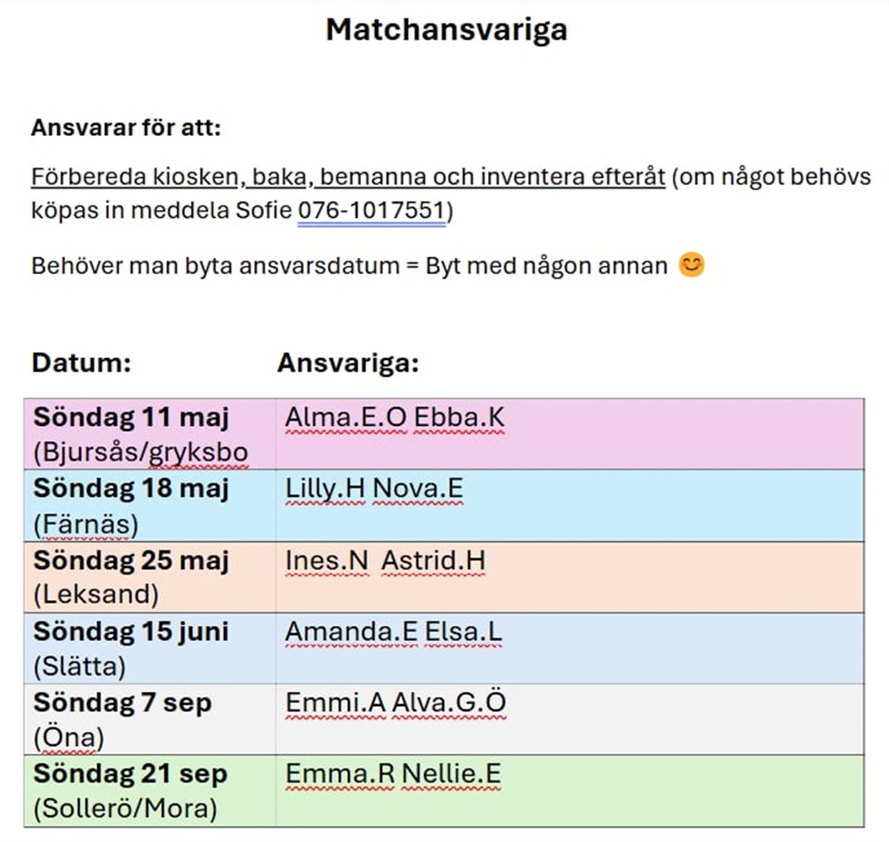This screenshot has height=842, width=889.
Task: Click the name Nova.E
Action: coord(418,489)
